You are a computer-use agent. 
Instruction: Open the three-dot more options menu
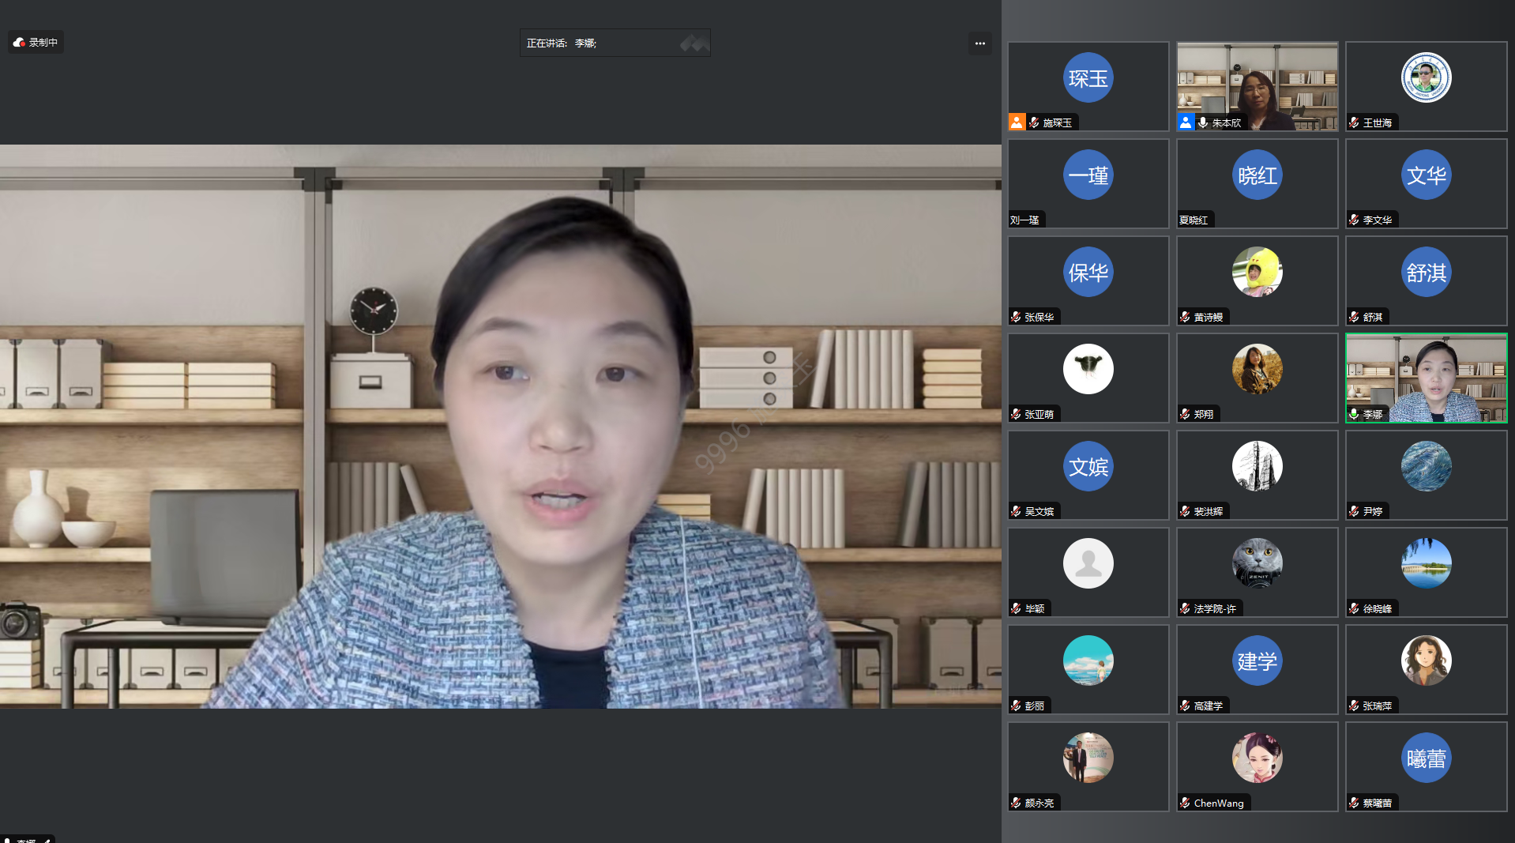coord(979,43)
